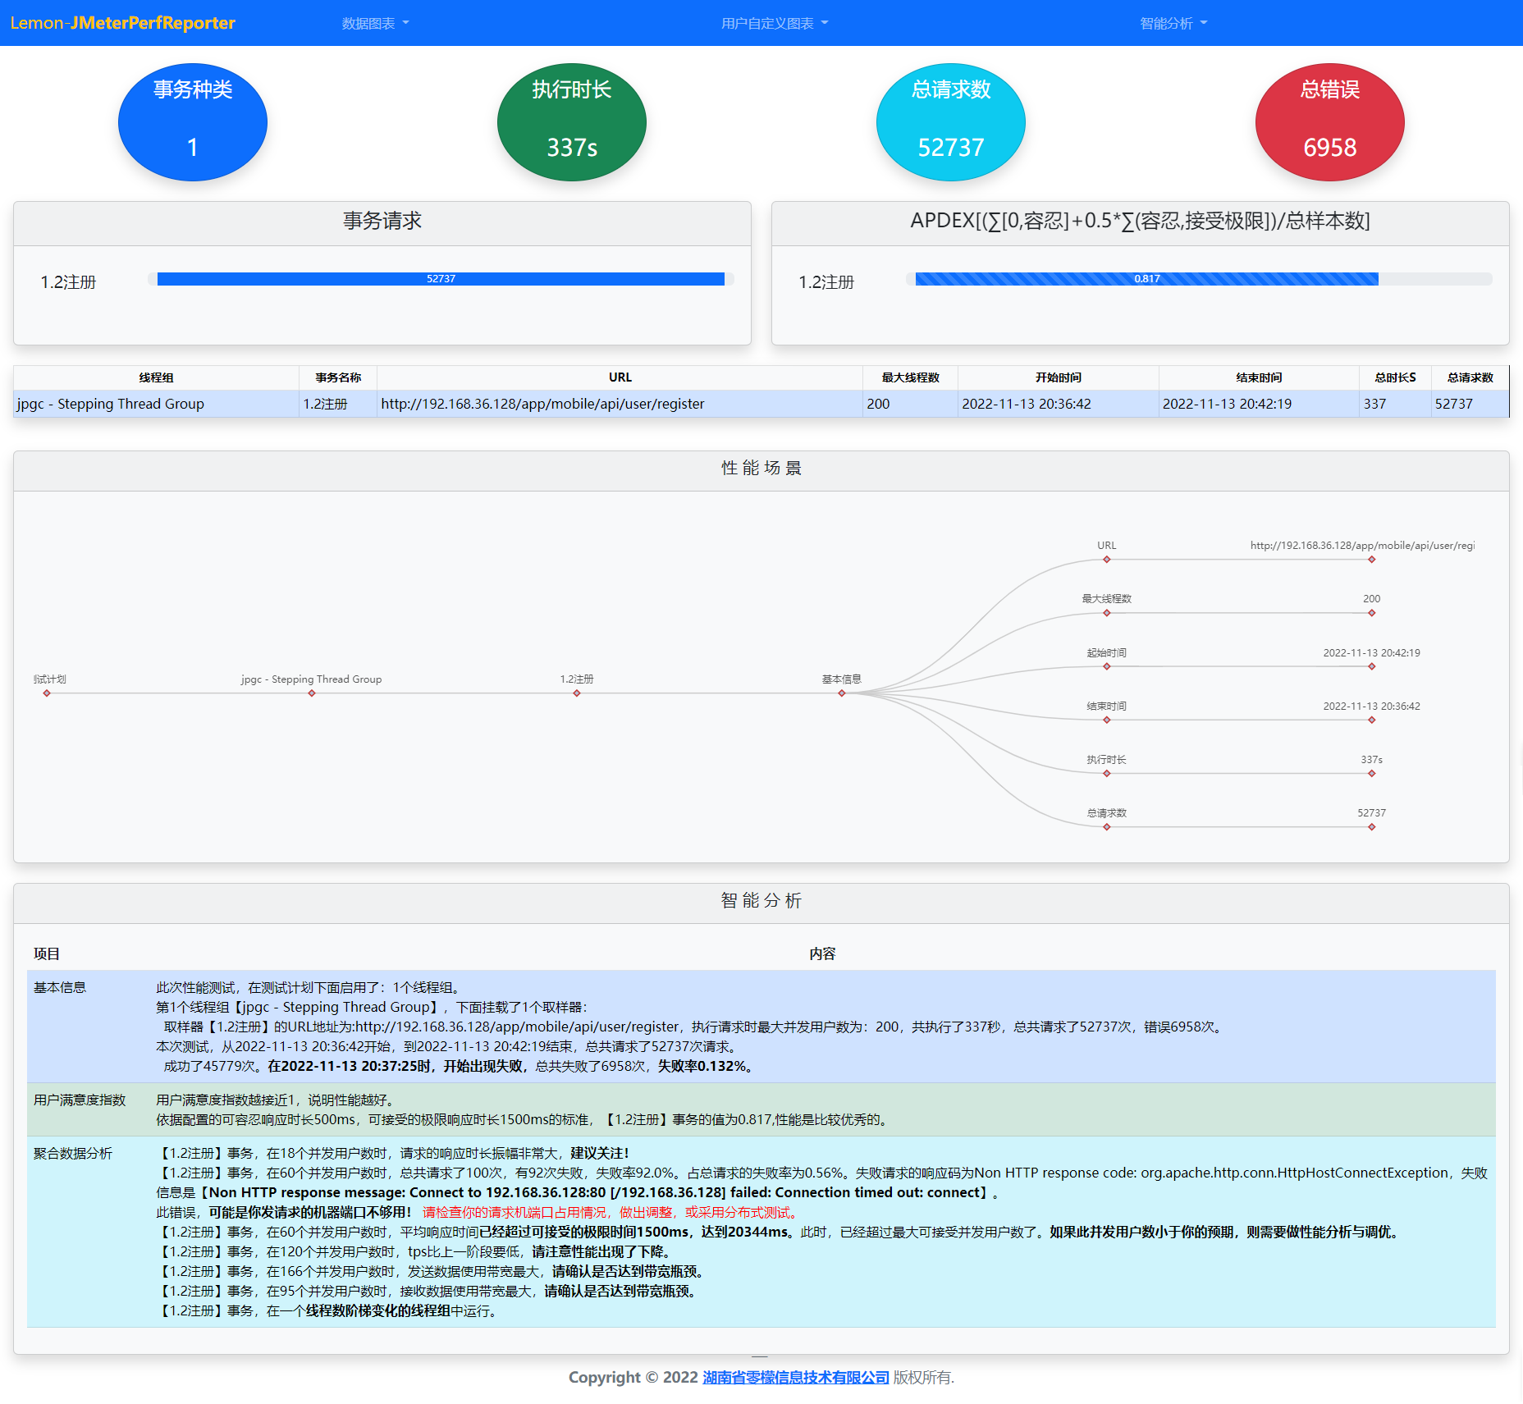Select the jpgc - Stepping Thread Group tree node
This screenshot has height=1404, width=1523.
click(x=312, y=693)
